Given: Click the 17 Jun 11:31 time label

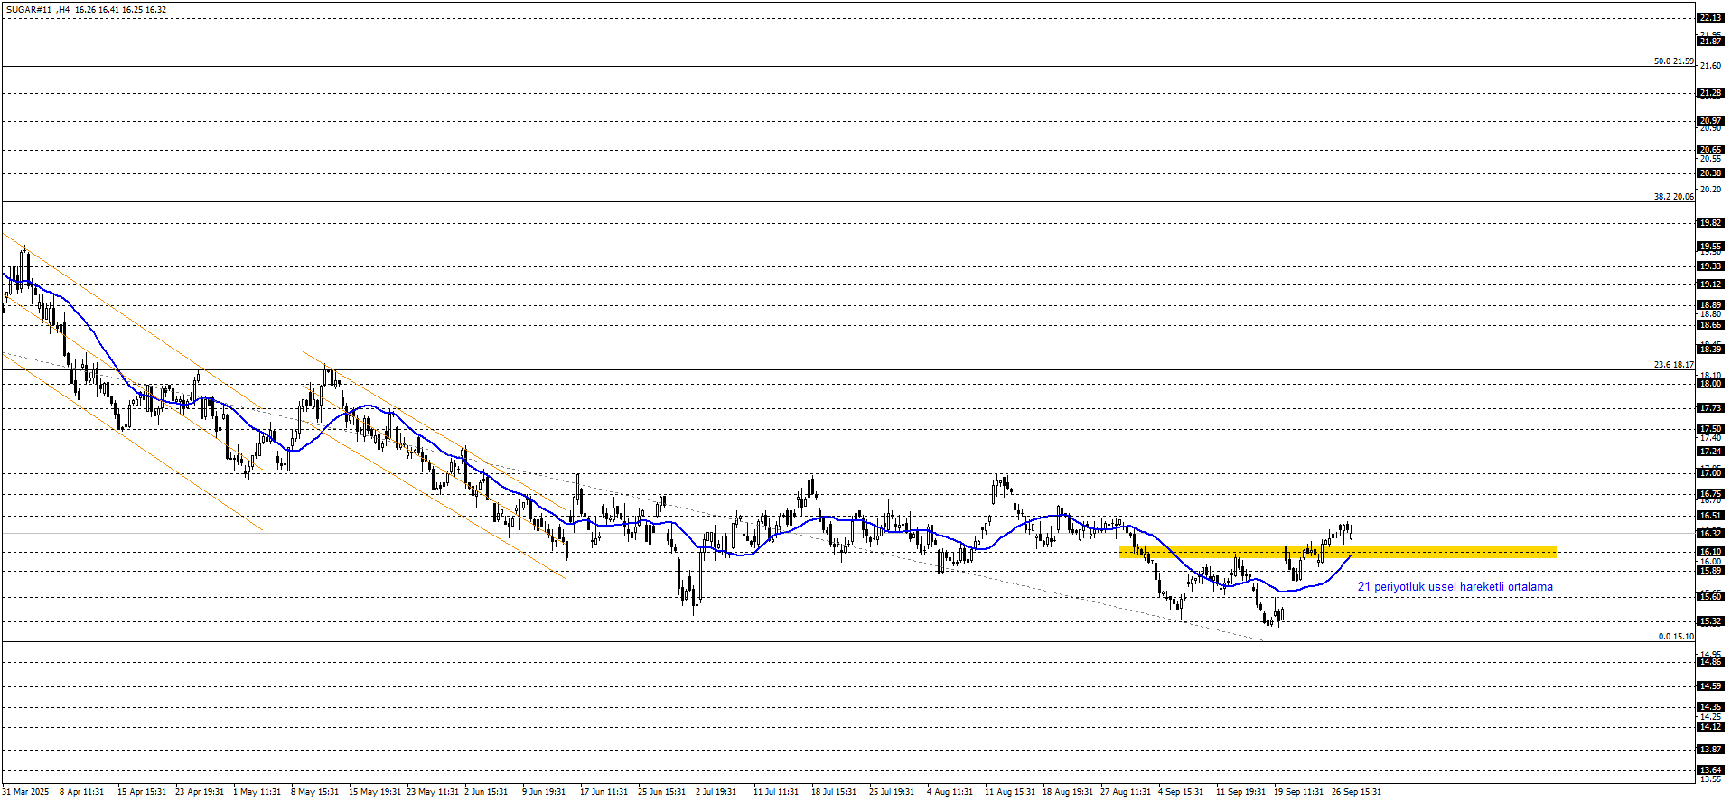Looking at the screenshot, I should pos(604,792).
